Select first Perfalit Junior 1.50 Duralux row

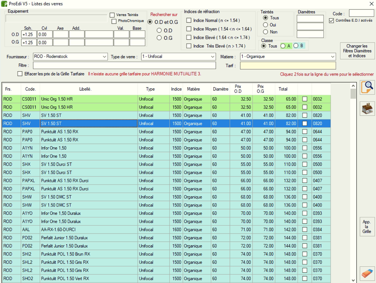pyautogui.click(x=166, y=238)
